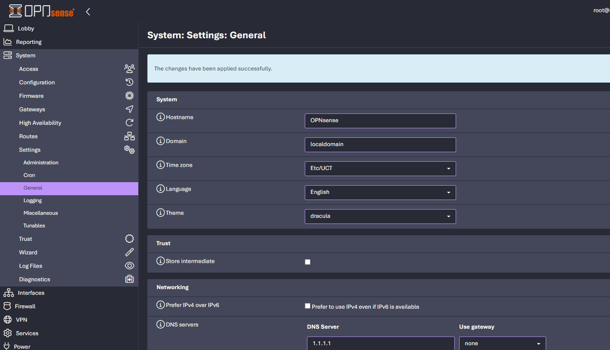Expand the Theme dropdown showing dracula
This screenshot has width=610, height=350.
point(380,216)
